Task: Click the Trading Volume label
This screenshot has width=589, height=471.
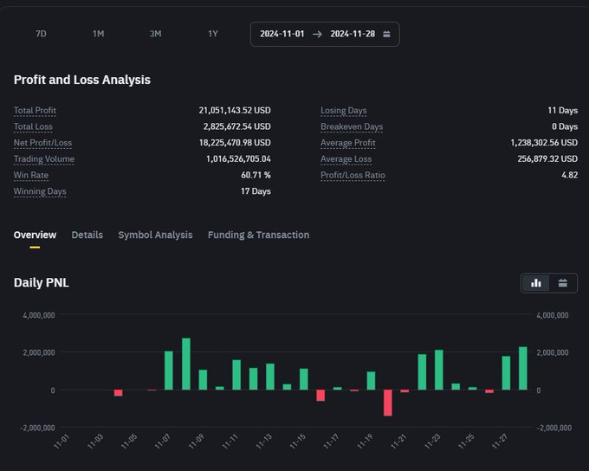Action: point(43,159)
